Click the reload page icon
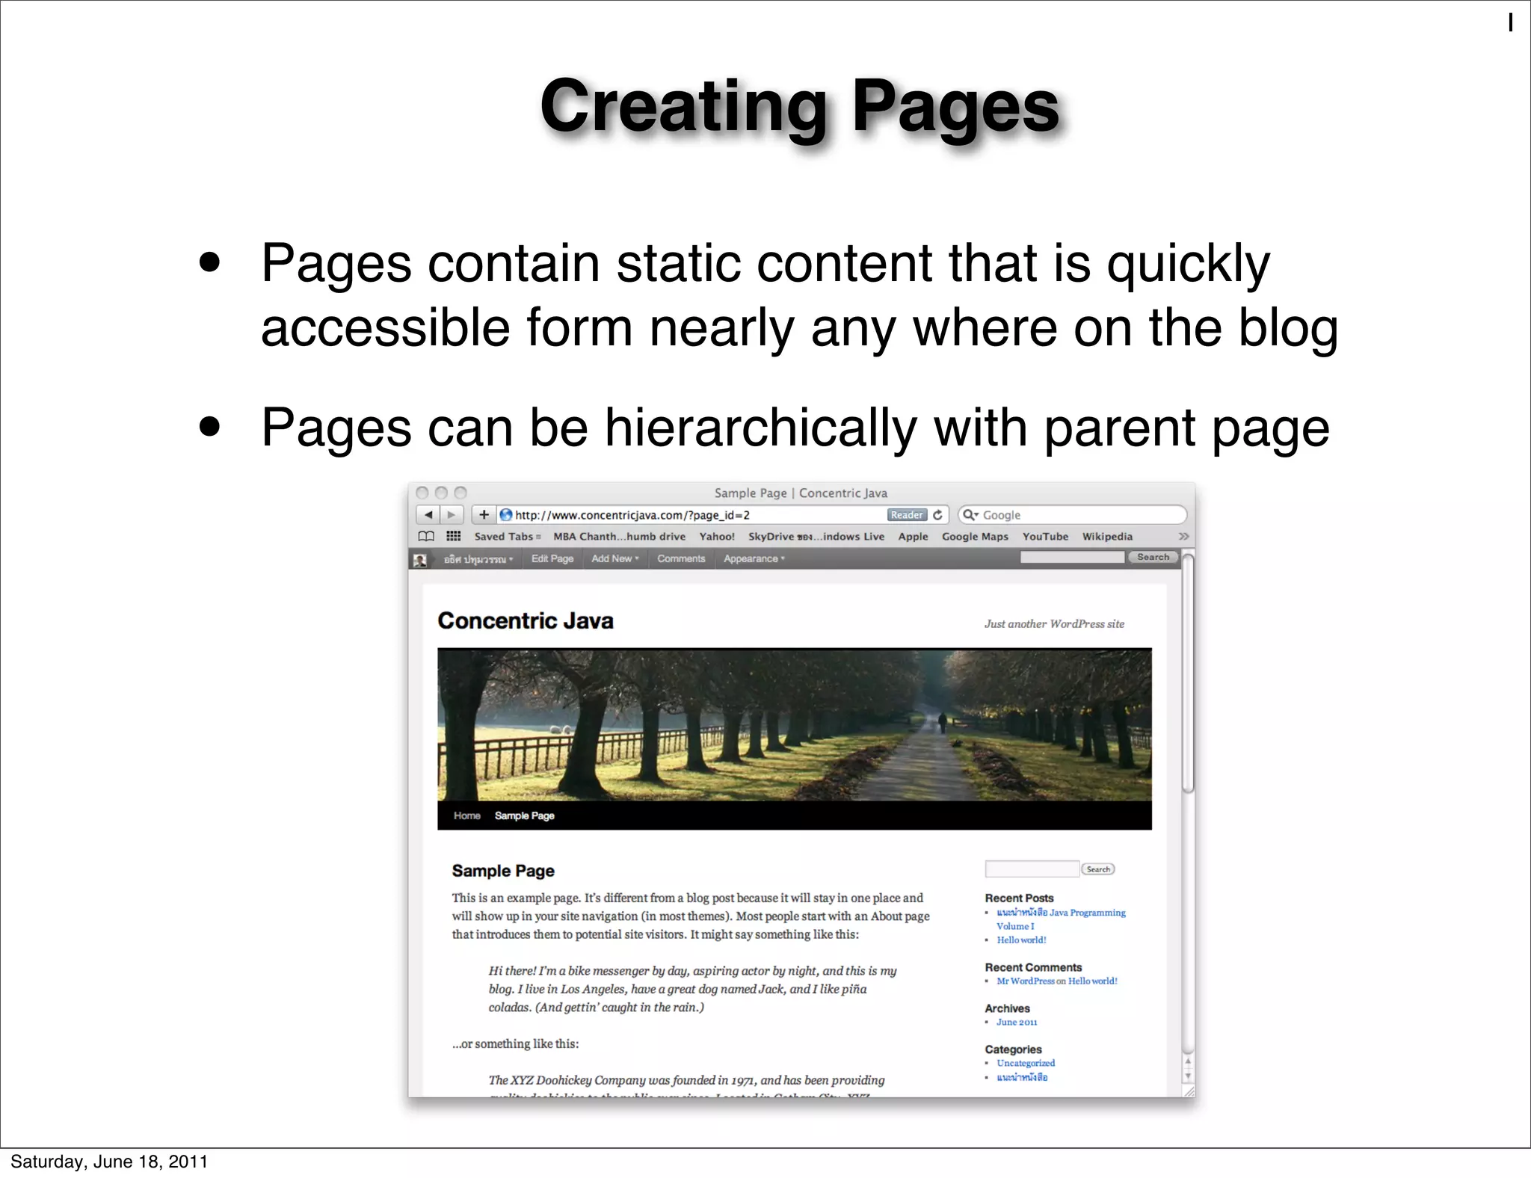Image resolution: width=1531 pixels, height=1178 pixels. click(937, 515)
